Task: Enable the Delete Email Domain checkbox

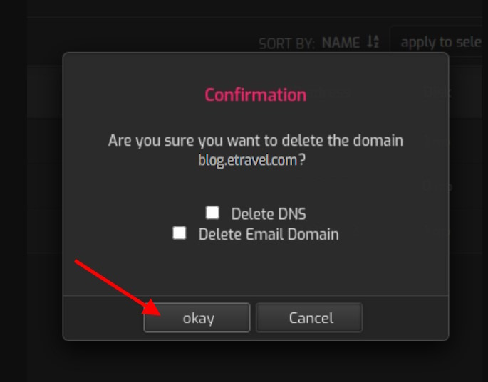Action: point(180,233)
